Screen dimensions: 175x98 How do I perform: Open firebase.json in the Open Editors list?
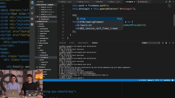[x=45, y=19]
